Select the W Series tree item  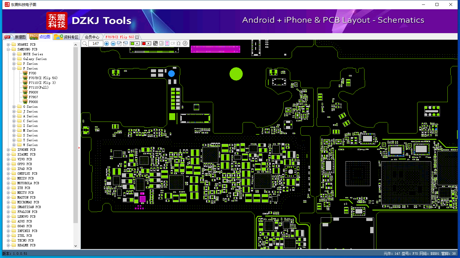(30, 145)
